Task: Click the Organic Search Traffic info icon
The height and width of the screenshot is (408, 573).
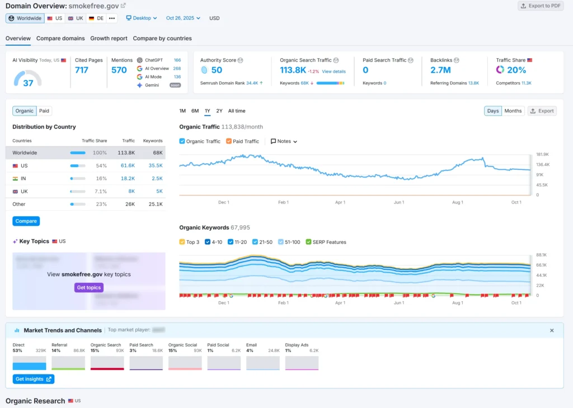Action: (336, 60)
